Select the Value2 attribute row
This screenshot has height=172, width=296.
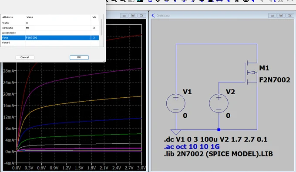(x=50, y=43)
